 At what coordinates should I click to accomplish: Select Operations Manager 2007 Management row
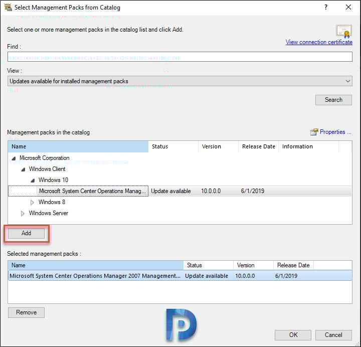[180, 276]
